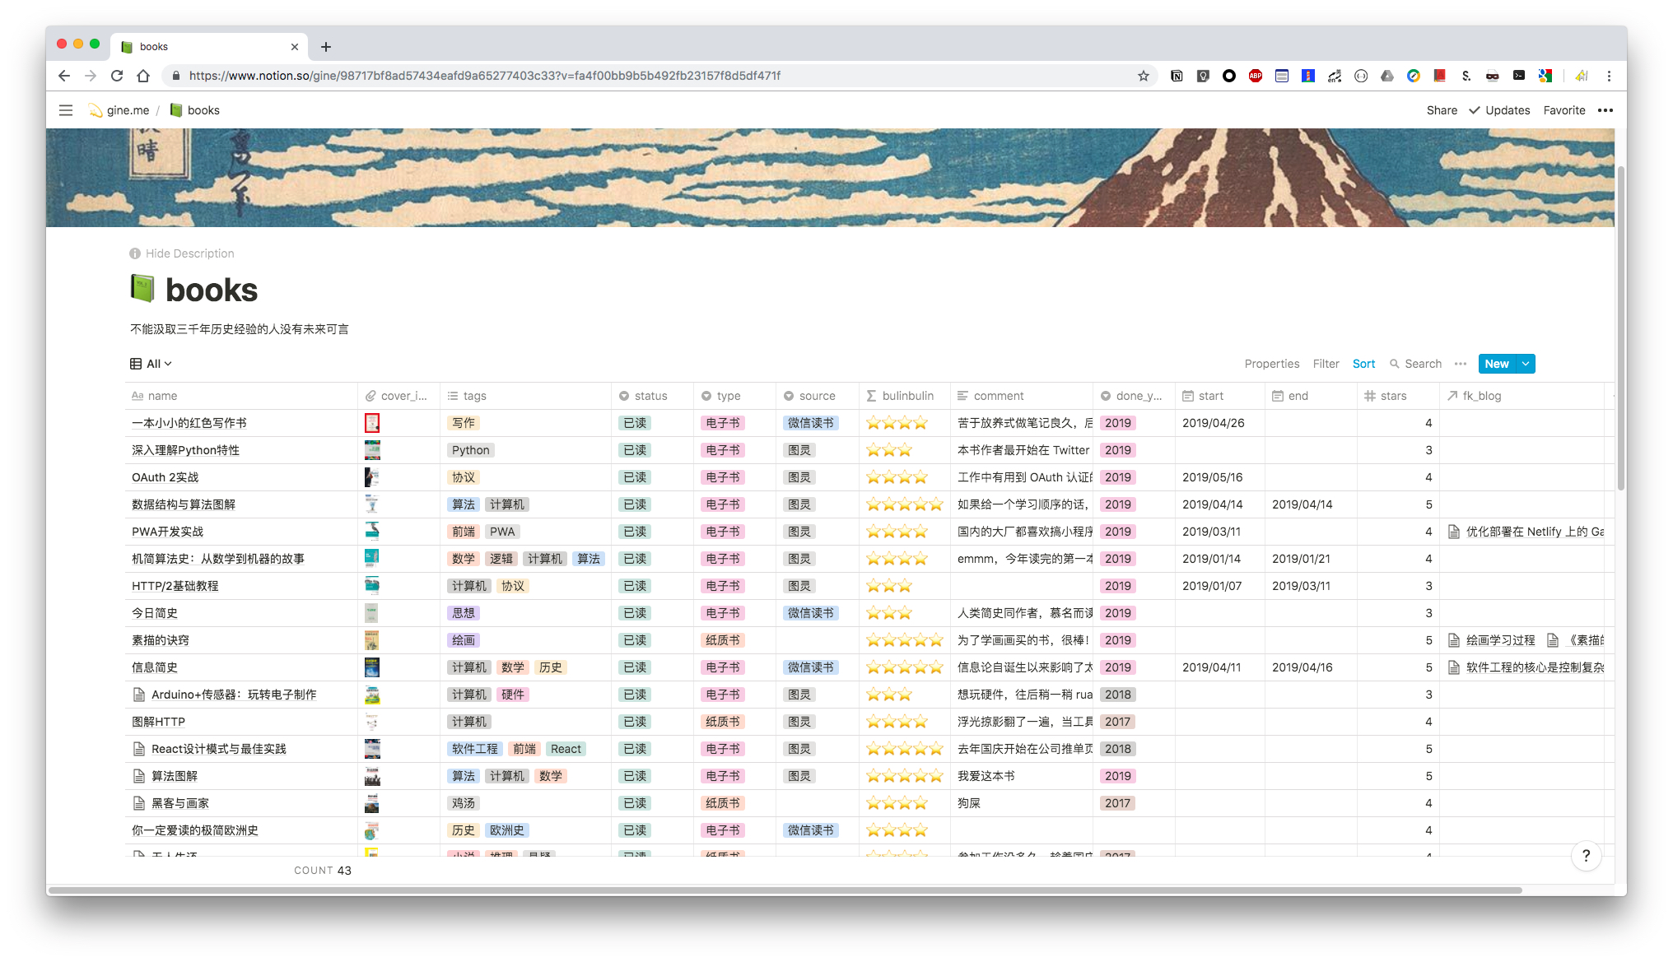Open the stars column header menu
Viewport: 1673px width, 962px height.
tap(1398, 396)
